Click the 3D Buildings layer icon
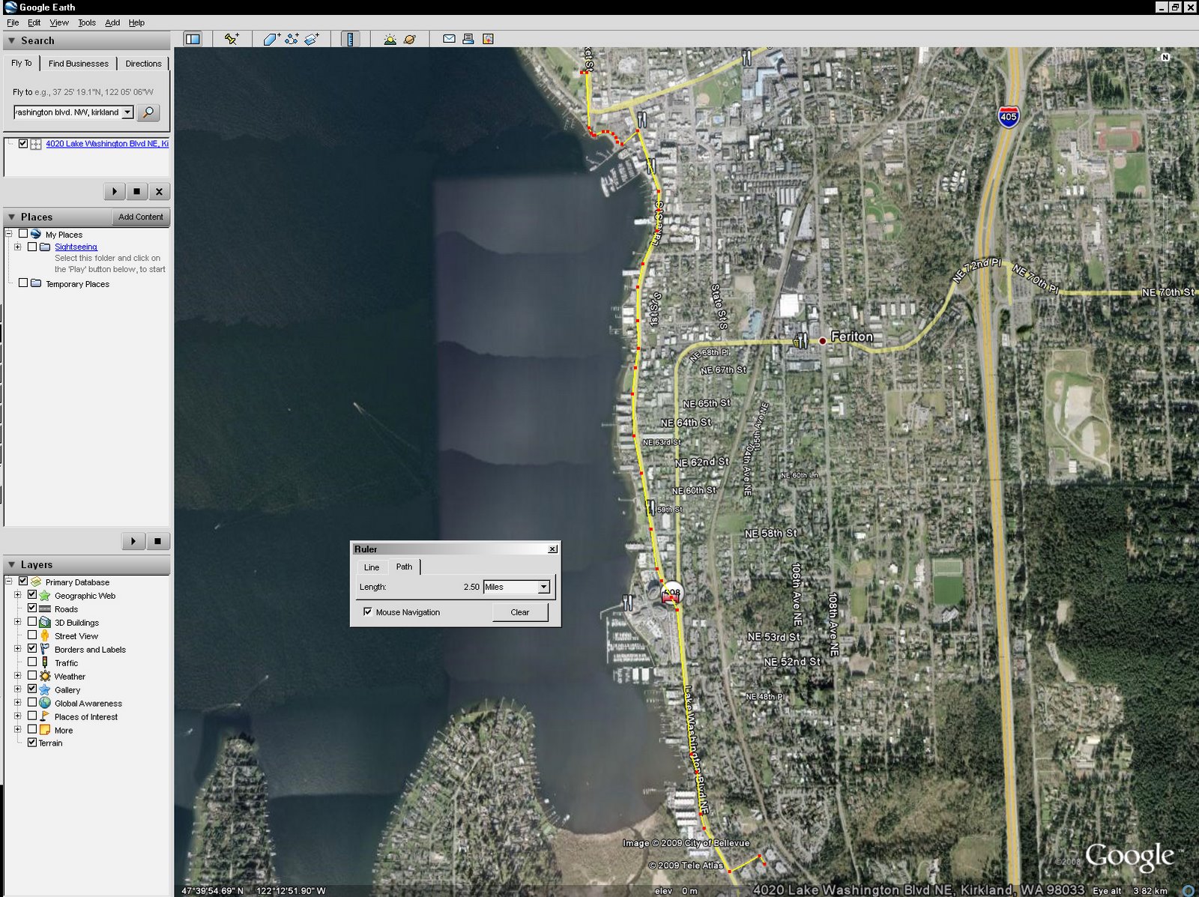Screen dimensions: 1199x897 pyautogui.click(x=45, y=622)
